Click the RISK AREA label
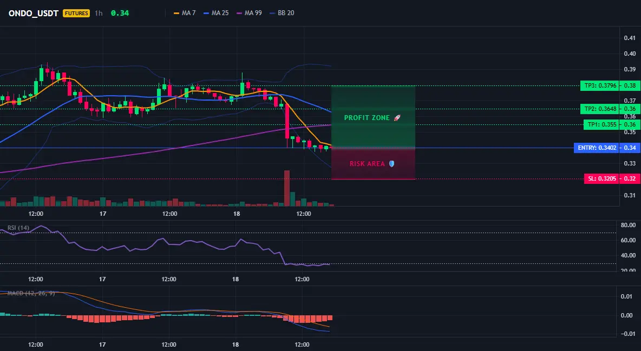The height and width of the screenshot is (351, 641). click(367, 164)
